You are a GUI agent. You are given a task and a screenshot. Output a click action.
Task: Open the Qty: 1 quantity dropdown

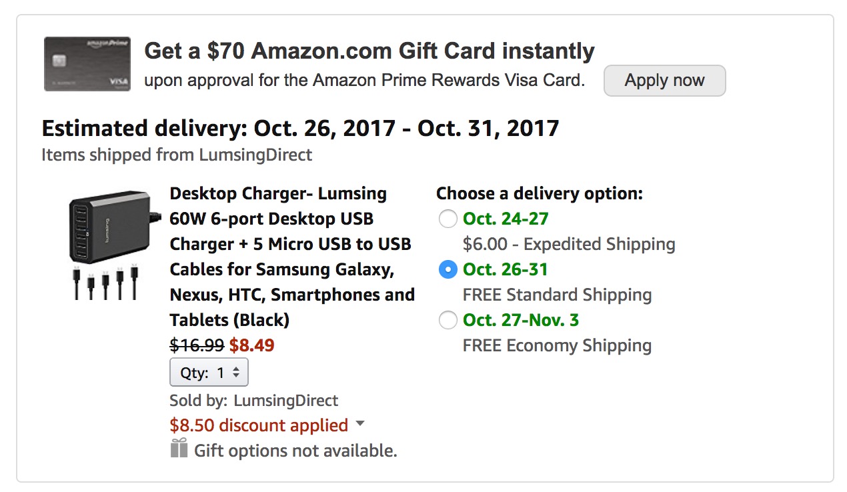pos(209,373)
